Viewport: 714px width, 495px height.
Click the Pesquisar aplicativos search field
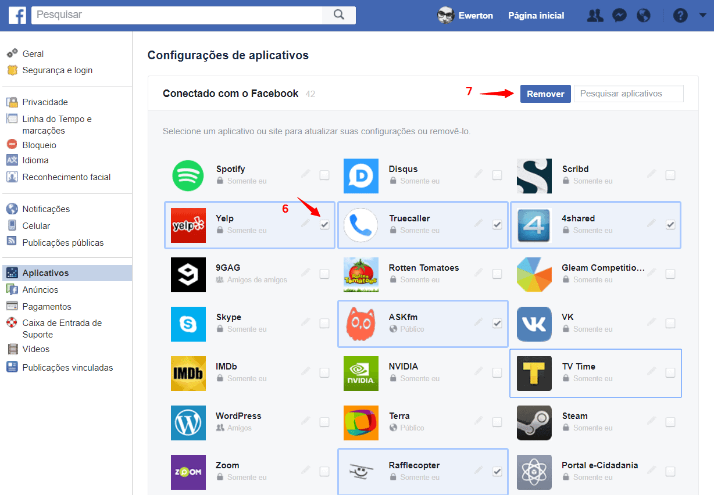(x=629, y=94)
